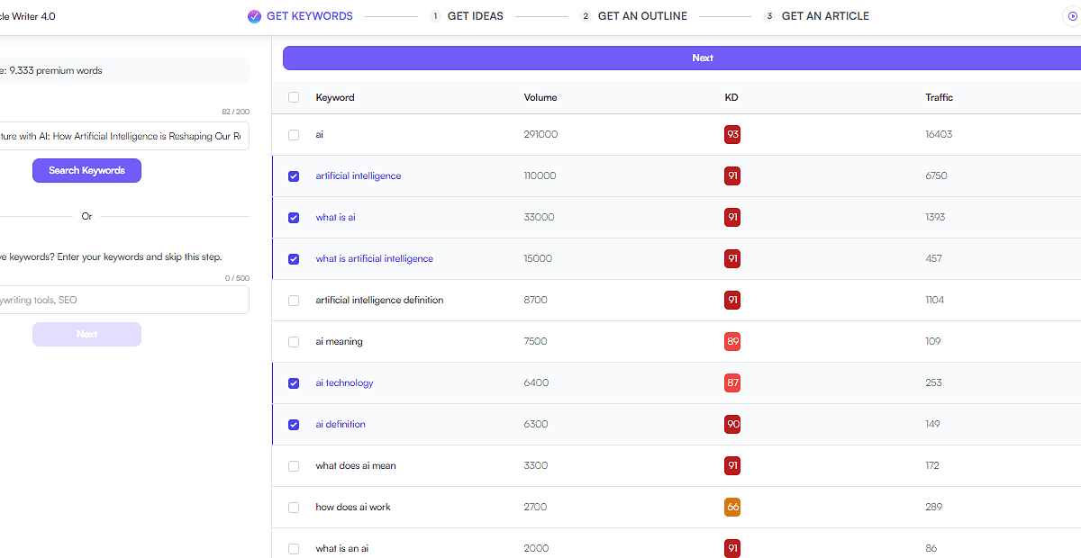Image resolution: width=1081 pixels, height=558 pixels.
Task: Deselect the 'ai definition' checkbox
Action: pos(294,425)
